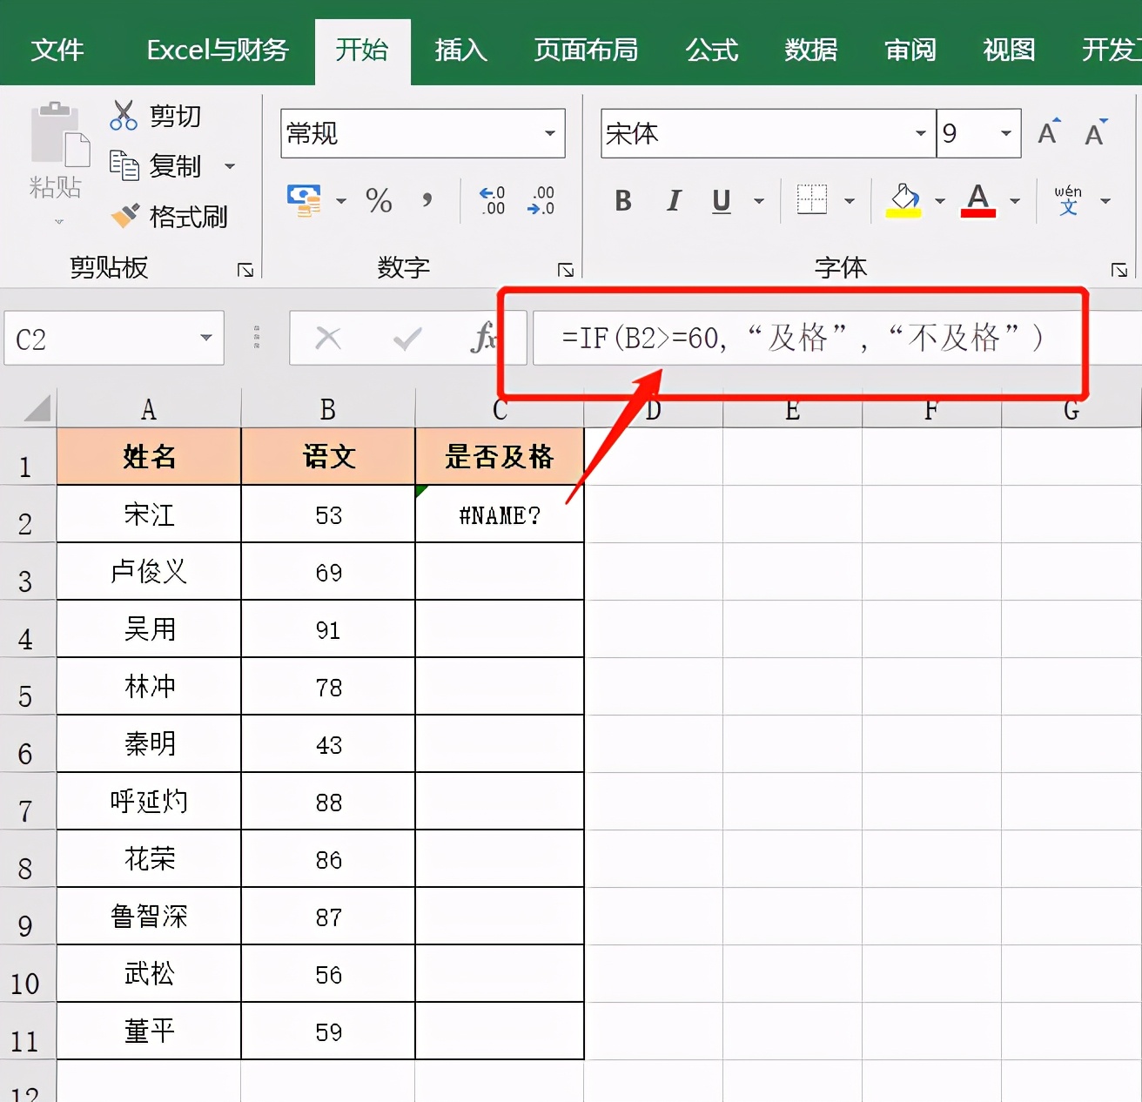1142x1102 pixels.
Task: Toggle Italic formatting
Action: pos(672,200)
